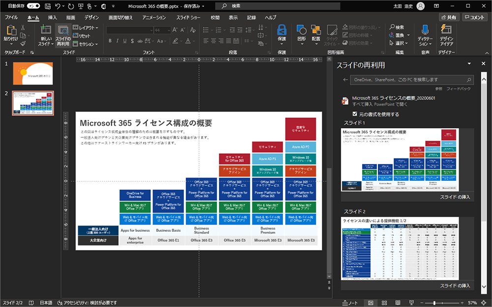Toggle 元の書式を使用する checkbox
This screenshot has width=492, height=307.
tap(355, 114)
